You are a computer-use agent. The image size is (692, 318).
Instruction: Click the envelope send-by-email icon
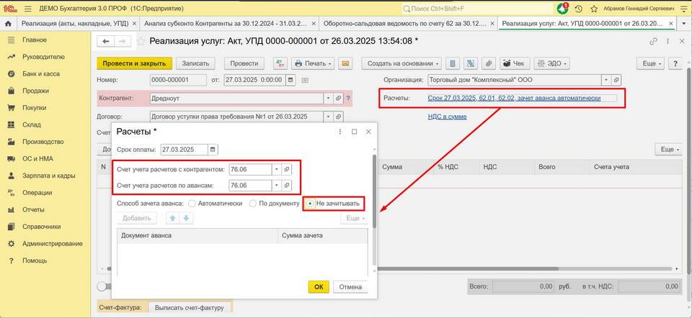point(345,63)
